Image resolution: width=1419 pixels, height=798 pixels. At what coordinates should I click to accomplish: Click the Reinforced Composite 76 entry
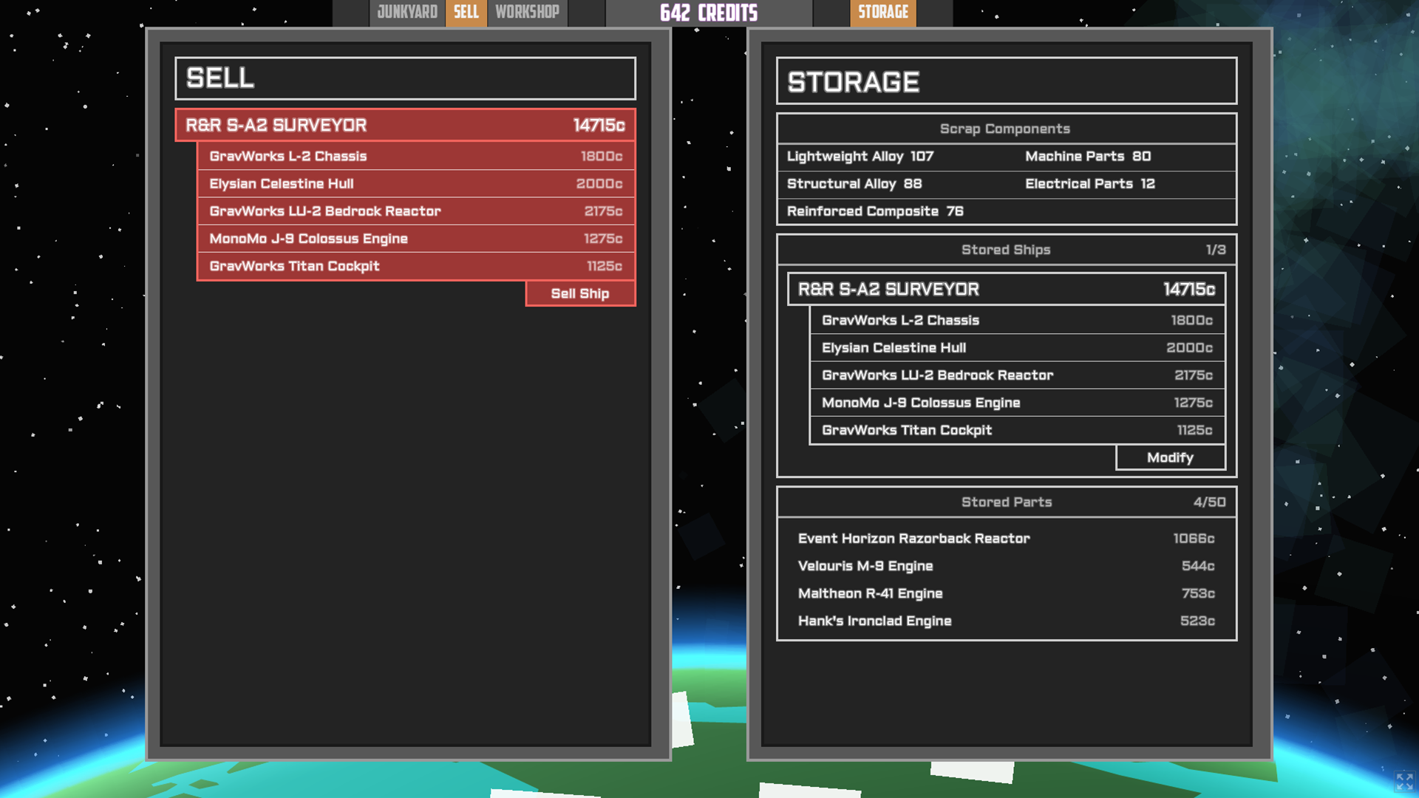point(875,211)
